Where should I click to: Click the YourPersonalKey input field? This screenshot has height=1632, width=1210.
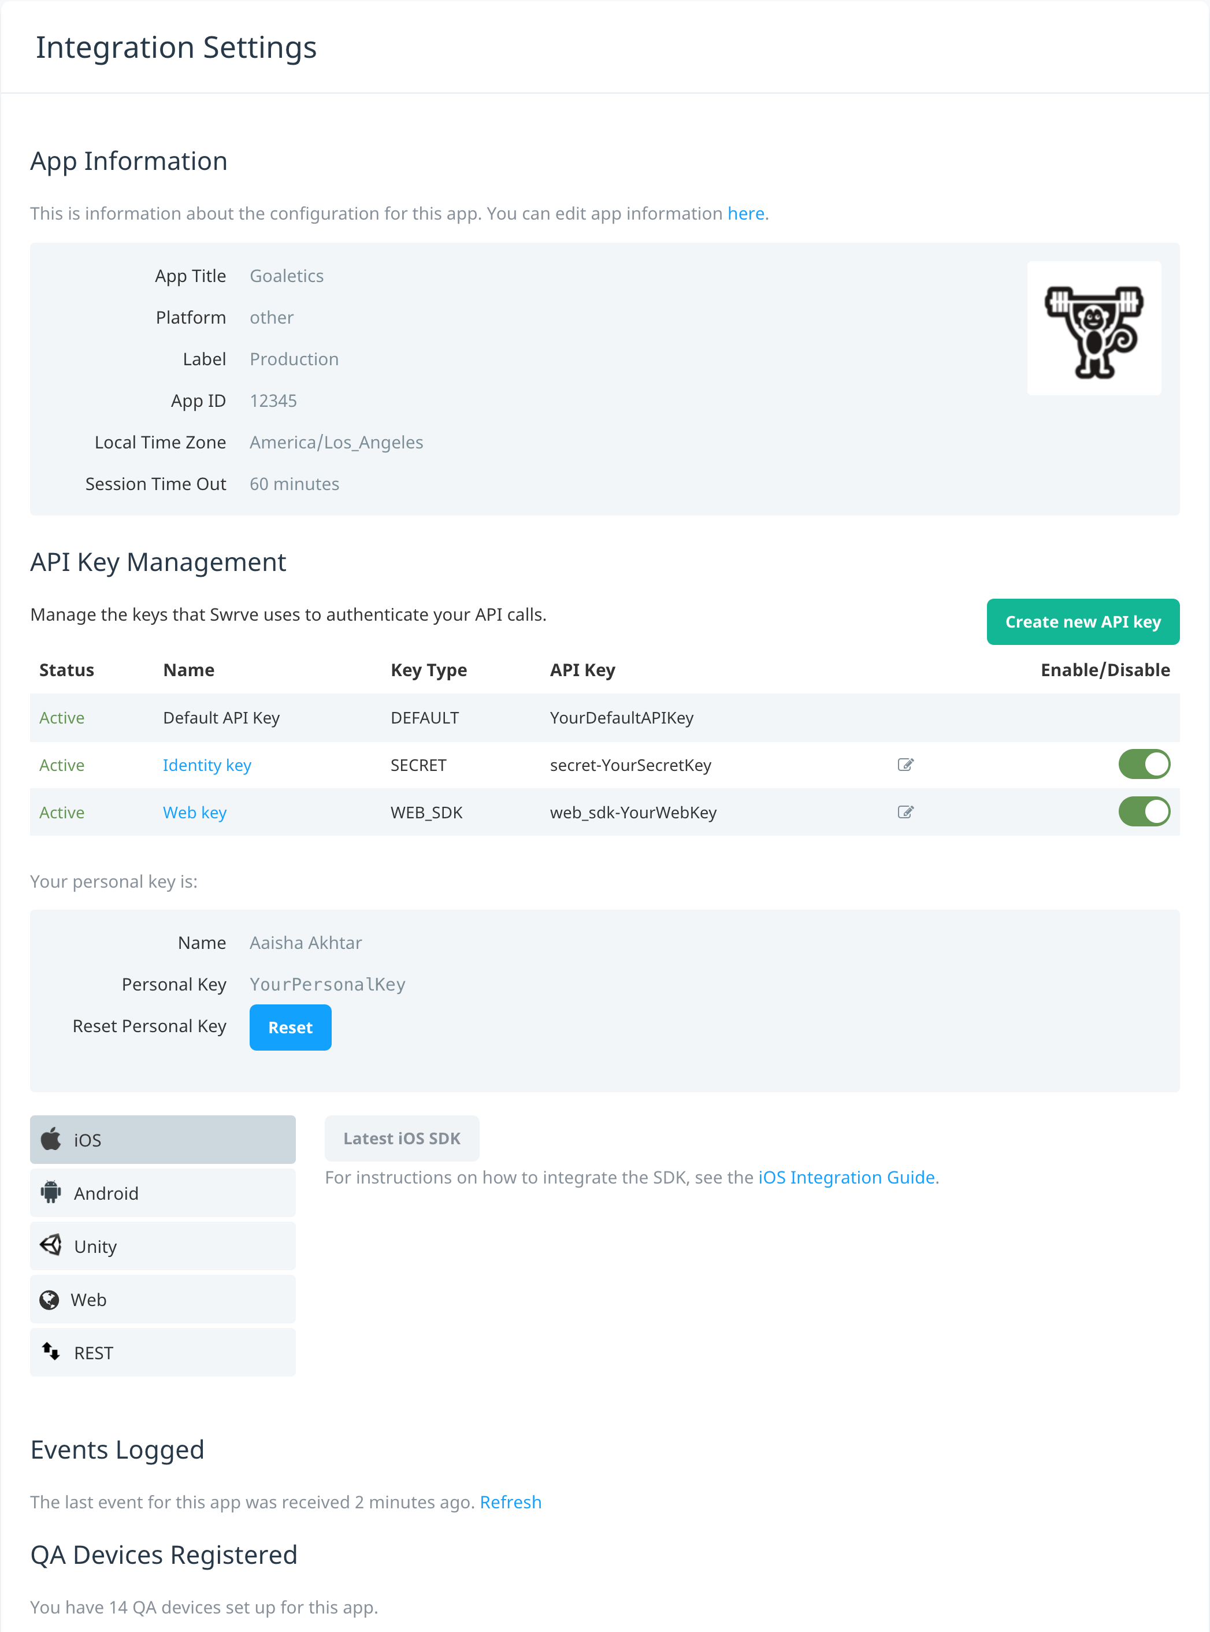pyautogui.click(x=328, y=984)
